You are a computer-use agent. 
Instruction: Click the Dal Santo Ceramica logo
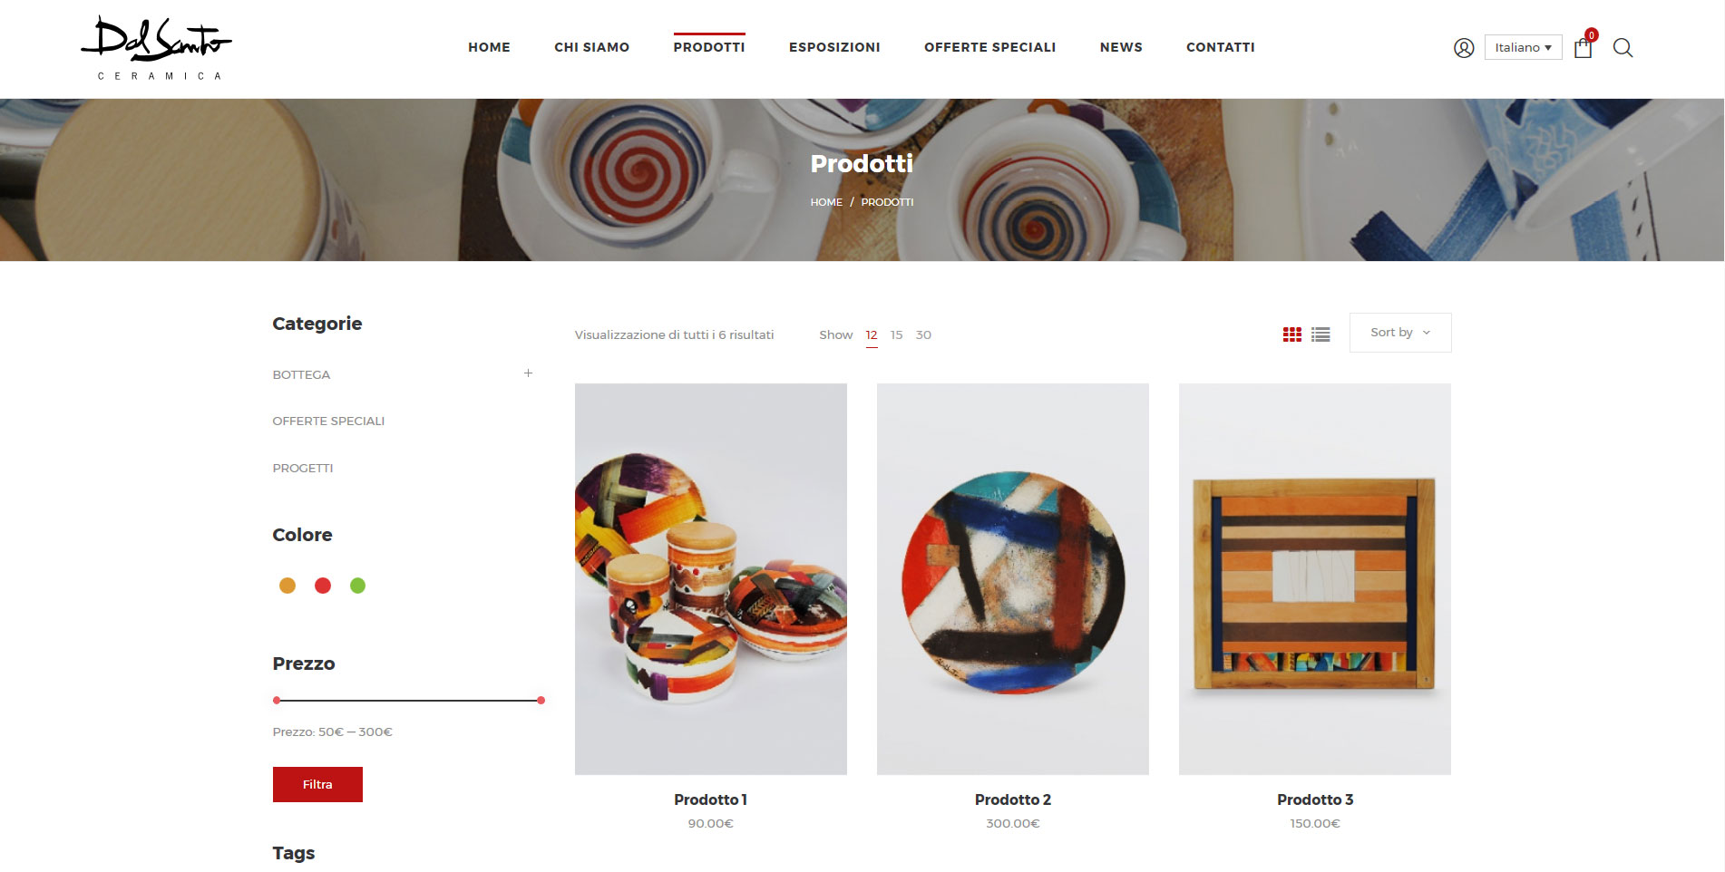(x=157, y=48)
